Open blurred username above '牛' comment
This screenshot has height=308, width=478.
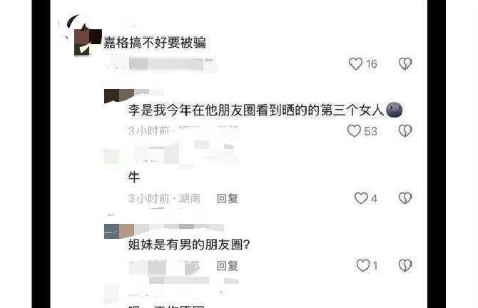pyautogui.click(x=171, y=154)
